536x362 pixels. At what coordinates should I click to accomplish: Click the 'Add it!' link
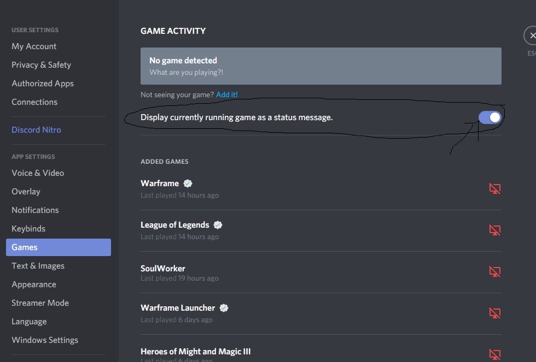227,94
